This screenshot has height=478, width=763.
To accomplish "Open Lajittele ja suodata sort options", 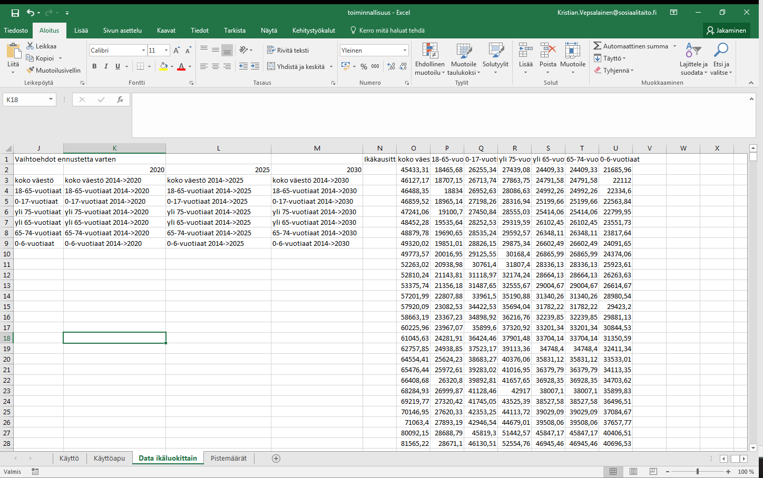I will [x=693, y=59].
